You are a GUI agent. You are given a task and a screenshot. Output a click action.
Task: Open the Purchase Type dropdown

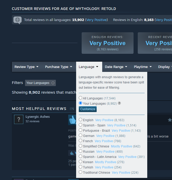click(58, 67)
